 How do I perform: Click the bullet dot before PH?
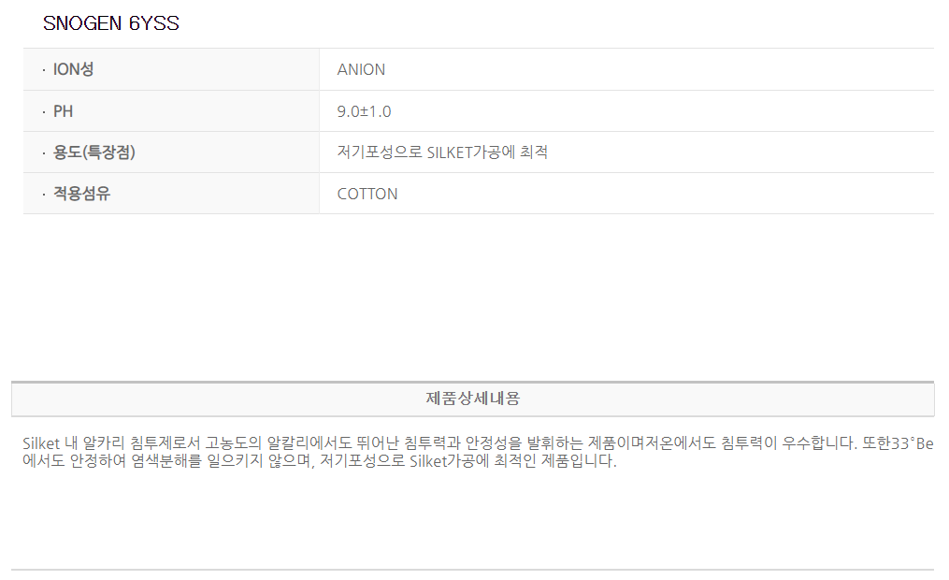point(43,112)
